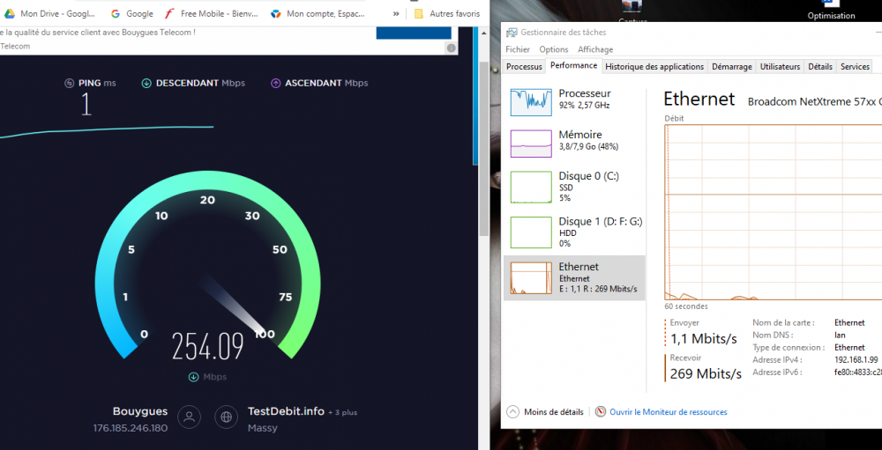Open the Google bookmark
Image resolution: width=882 pixels, height=450 pixels.
tap(132, 13)
